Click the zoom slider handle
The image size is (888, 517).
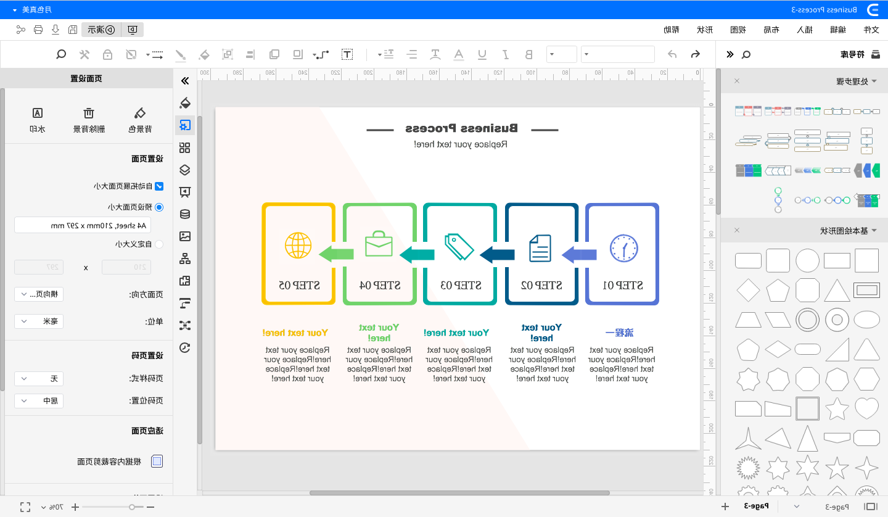(132, 507)
